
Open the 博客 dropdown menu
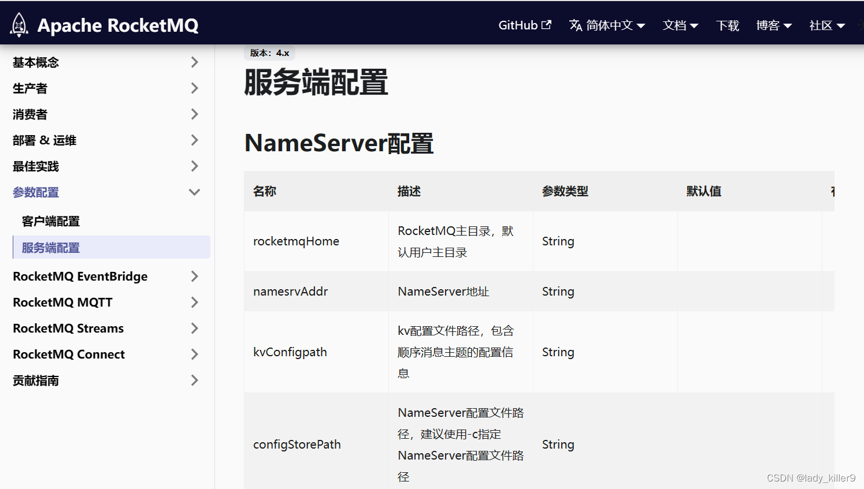click(x=774, y=25)
